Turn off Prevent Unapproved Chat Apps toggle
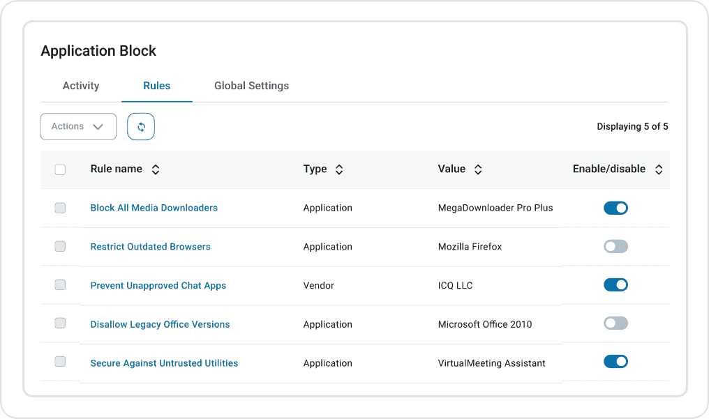The image size is (709, 419). [615, 285]
